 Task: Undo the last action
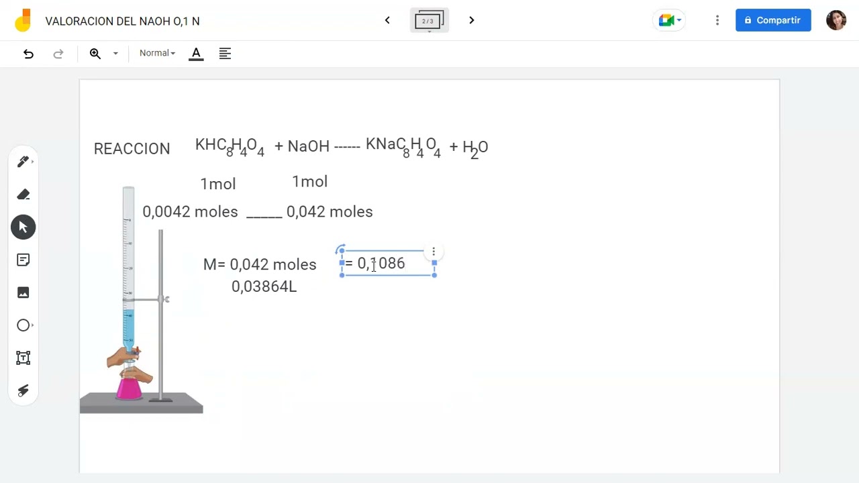[28, 54]
